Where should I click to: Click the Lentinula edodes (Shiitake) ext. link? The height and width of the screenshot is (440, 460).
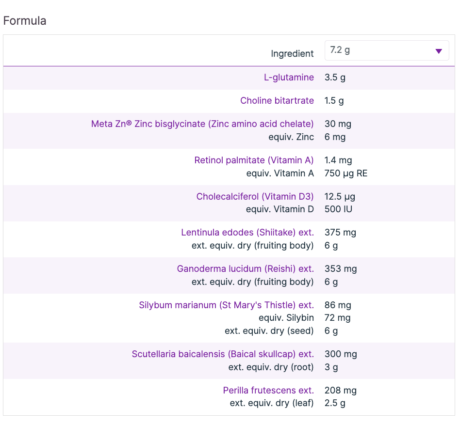click(247, 233)
